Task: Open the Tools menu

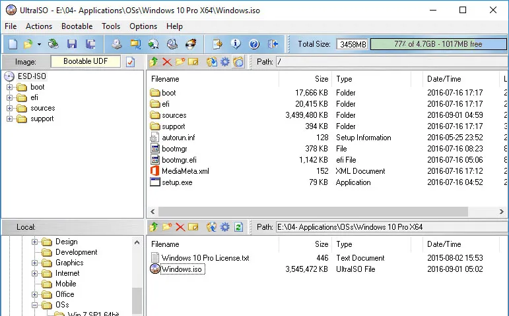Action: 111,26
